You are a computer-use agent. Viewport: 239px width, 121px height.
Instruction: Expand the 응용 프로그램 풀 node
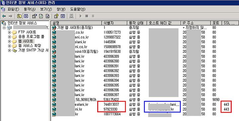tap(9, 37)
